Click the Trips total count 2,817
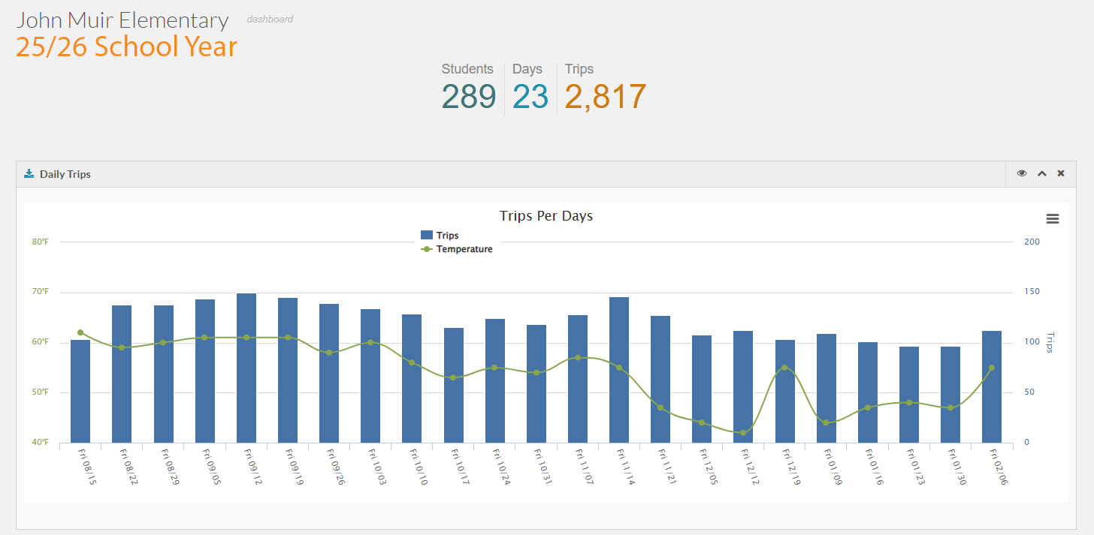Viewport: 1094px width, 535px height. (x=605, y=98)
